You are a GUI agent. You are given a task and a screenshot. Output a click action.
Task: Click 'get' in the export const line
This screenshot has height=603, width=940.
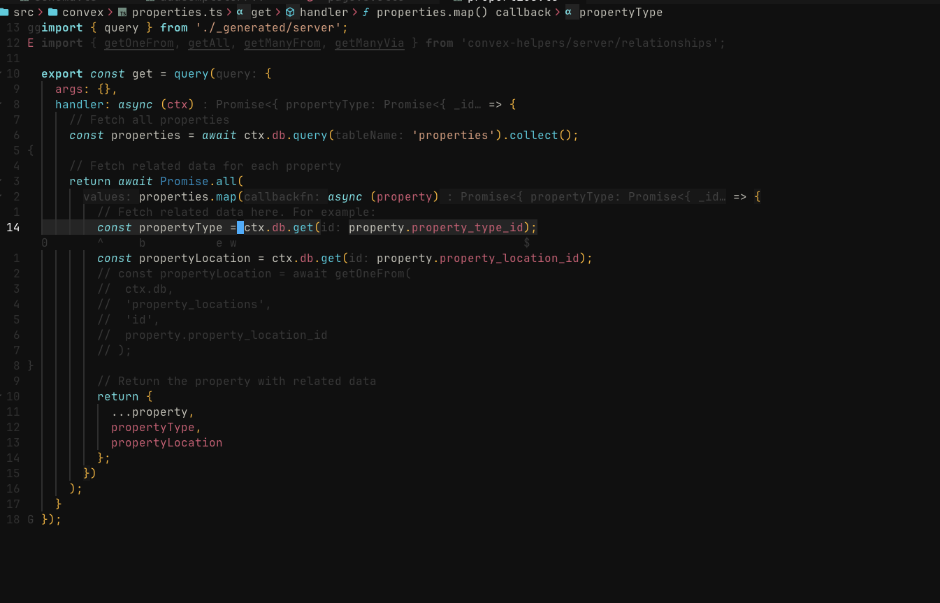coord(143,74)
